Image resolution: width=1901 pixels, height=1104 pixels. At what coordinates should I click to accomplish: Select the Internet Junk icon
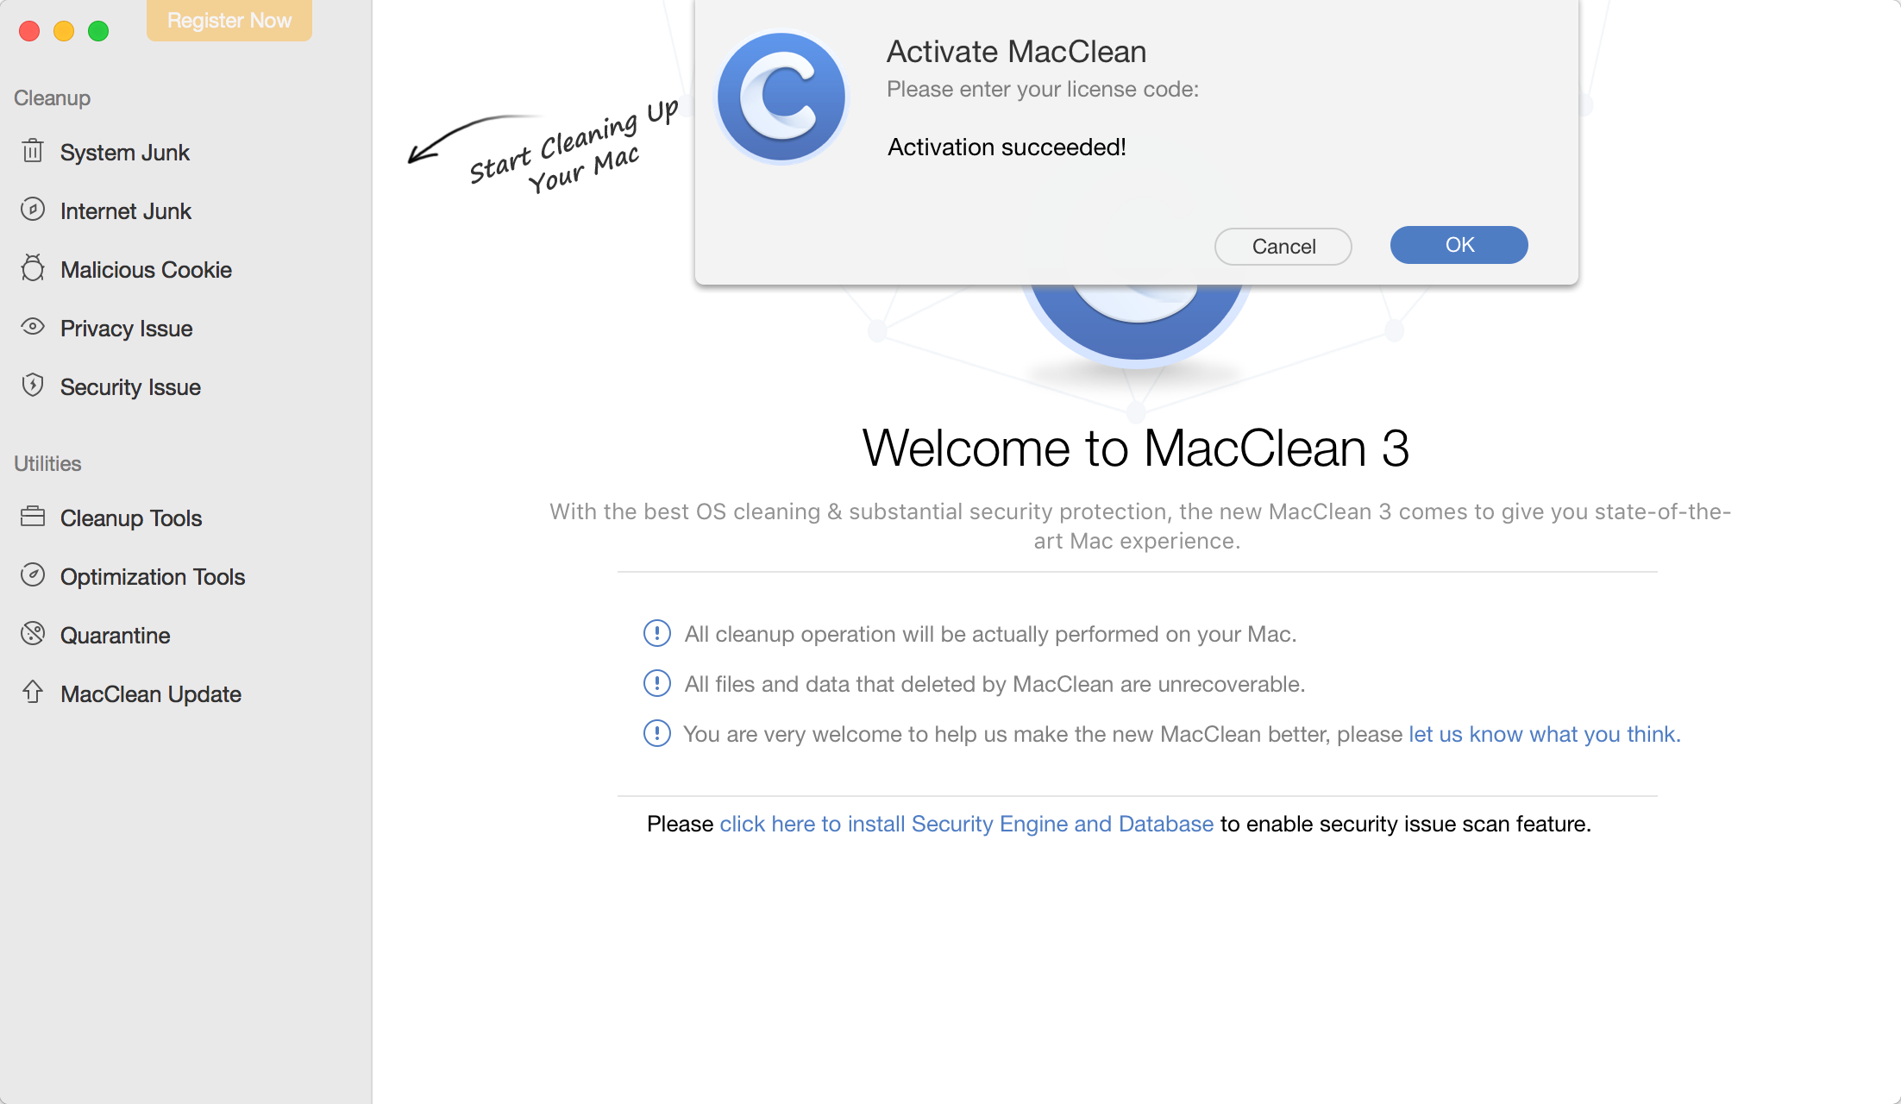[x=35, y=209]
